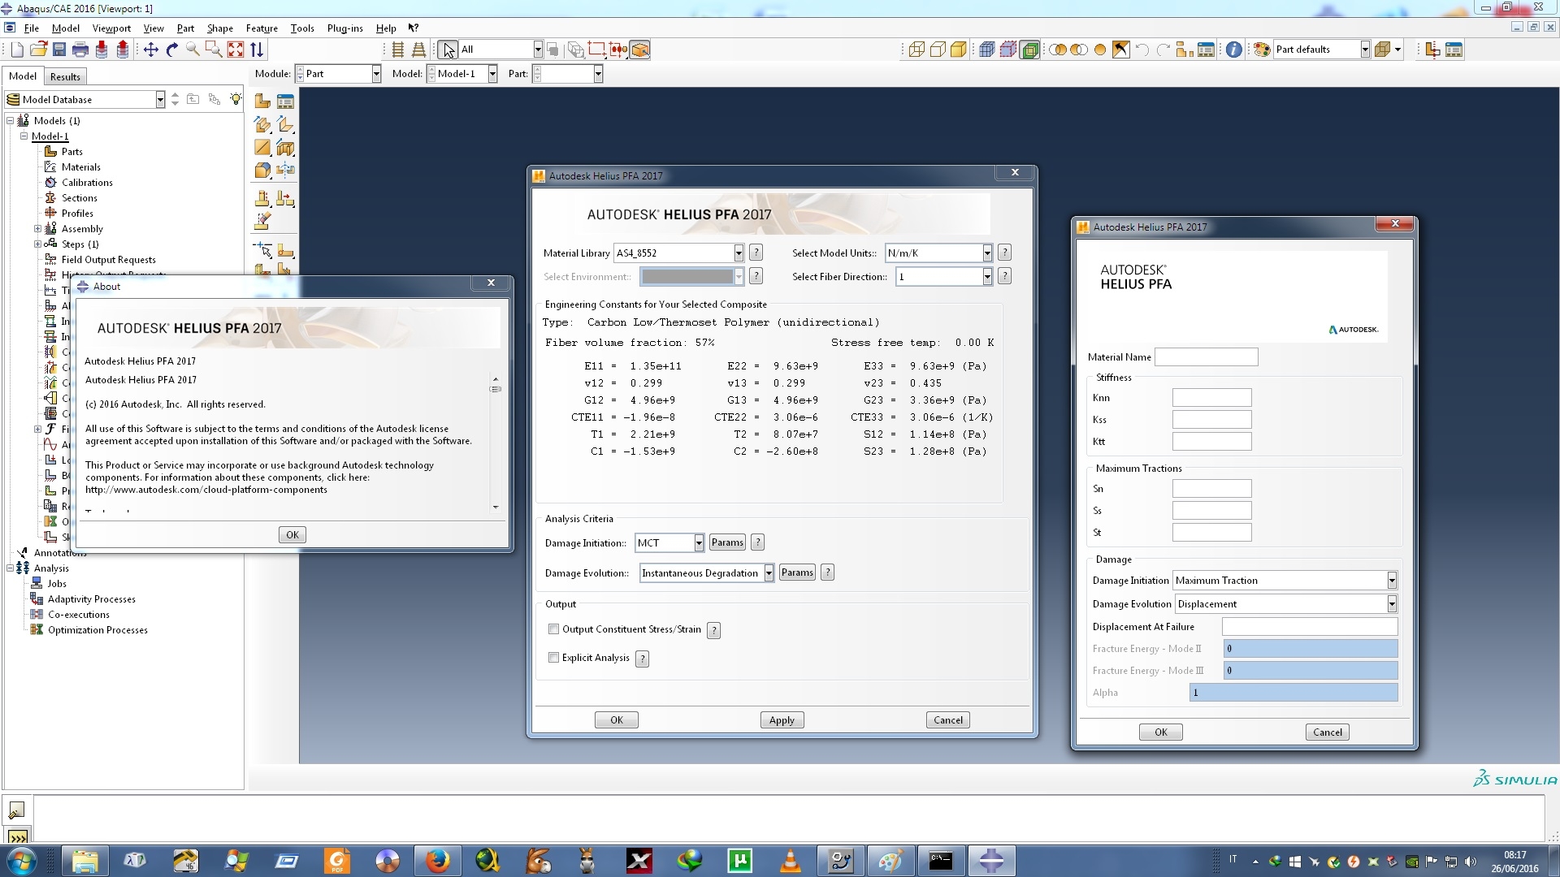Open the Material Library dropdown
Screen dimensions: 1560x877
(x=738, y=253)
